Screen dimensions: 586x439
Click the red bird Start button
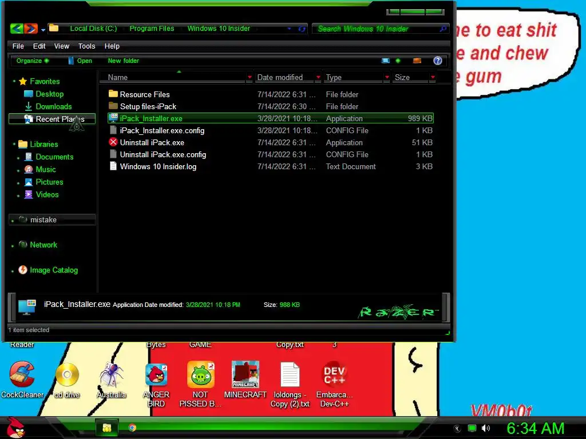click(x=15, y=428)
